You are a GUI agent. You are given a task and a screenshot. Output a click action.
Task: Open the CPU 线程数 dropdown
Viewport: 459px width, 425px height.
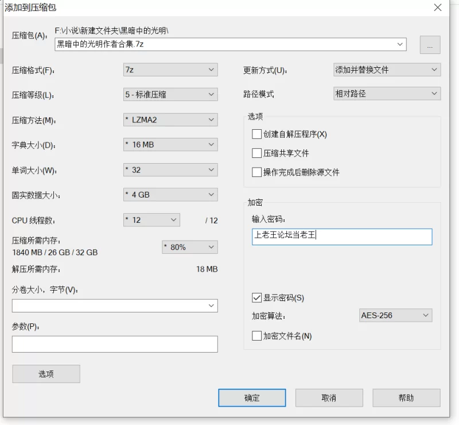tap(151, 220)
